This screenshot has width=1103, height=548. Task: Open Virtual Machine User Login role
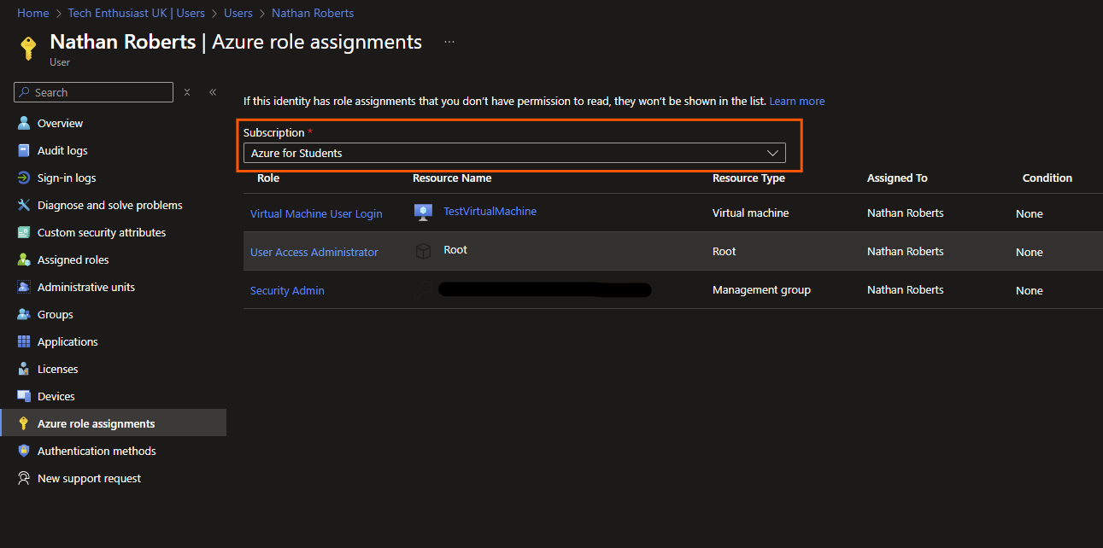point(316,213)
